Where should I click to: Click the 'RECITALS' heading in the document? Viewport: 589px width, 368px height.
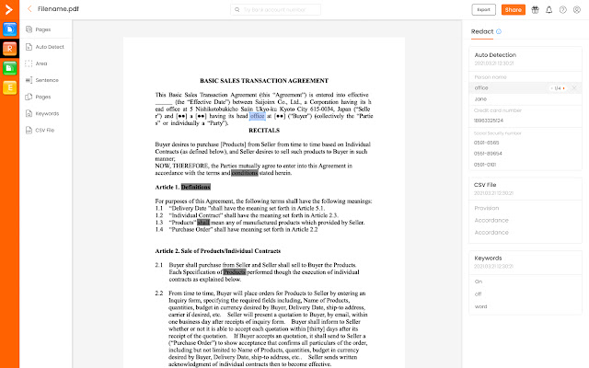click(264, 131)
